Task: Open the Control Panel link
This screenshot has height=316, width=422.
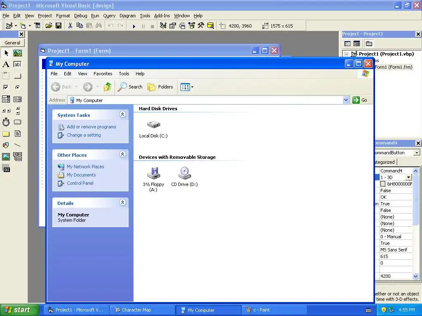Action: 80,183
